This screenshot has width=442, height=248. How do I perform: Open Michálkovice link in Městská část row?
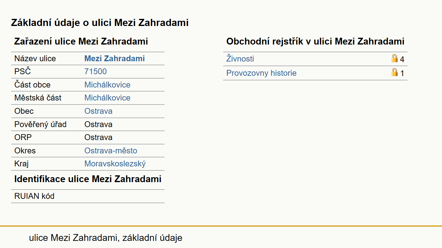(x=107, y=98)
